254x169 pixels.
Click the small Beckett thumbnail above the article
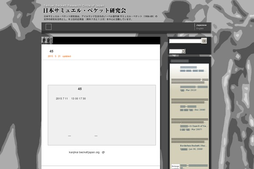coord(47,41)
